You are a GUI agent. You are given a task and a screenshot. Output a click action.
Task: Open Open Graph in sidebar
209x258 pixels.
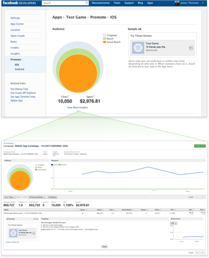[x=18, y=36]
